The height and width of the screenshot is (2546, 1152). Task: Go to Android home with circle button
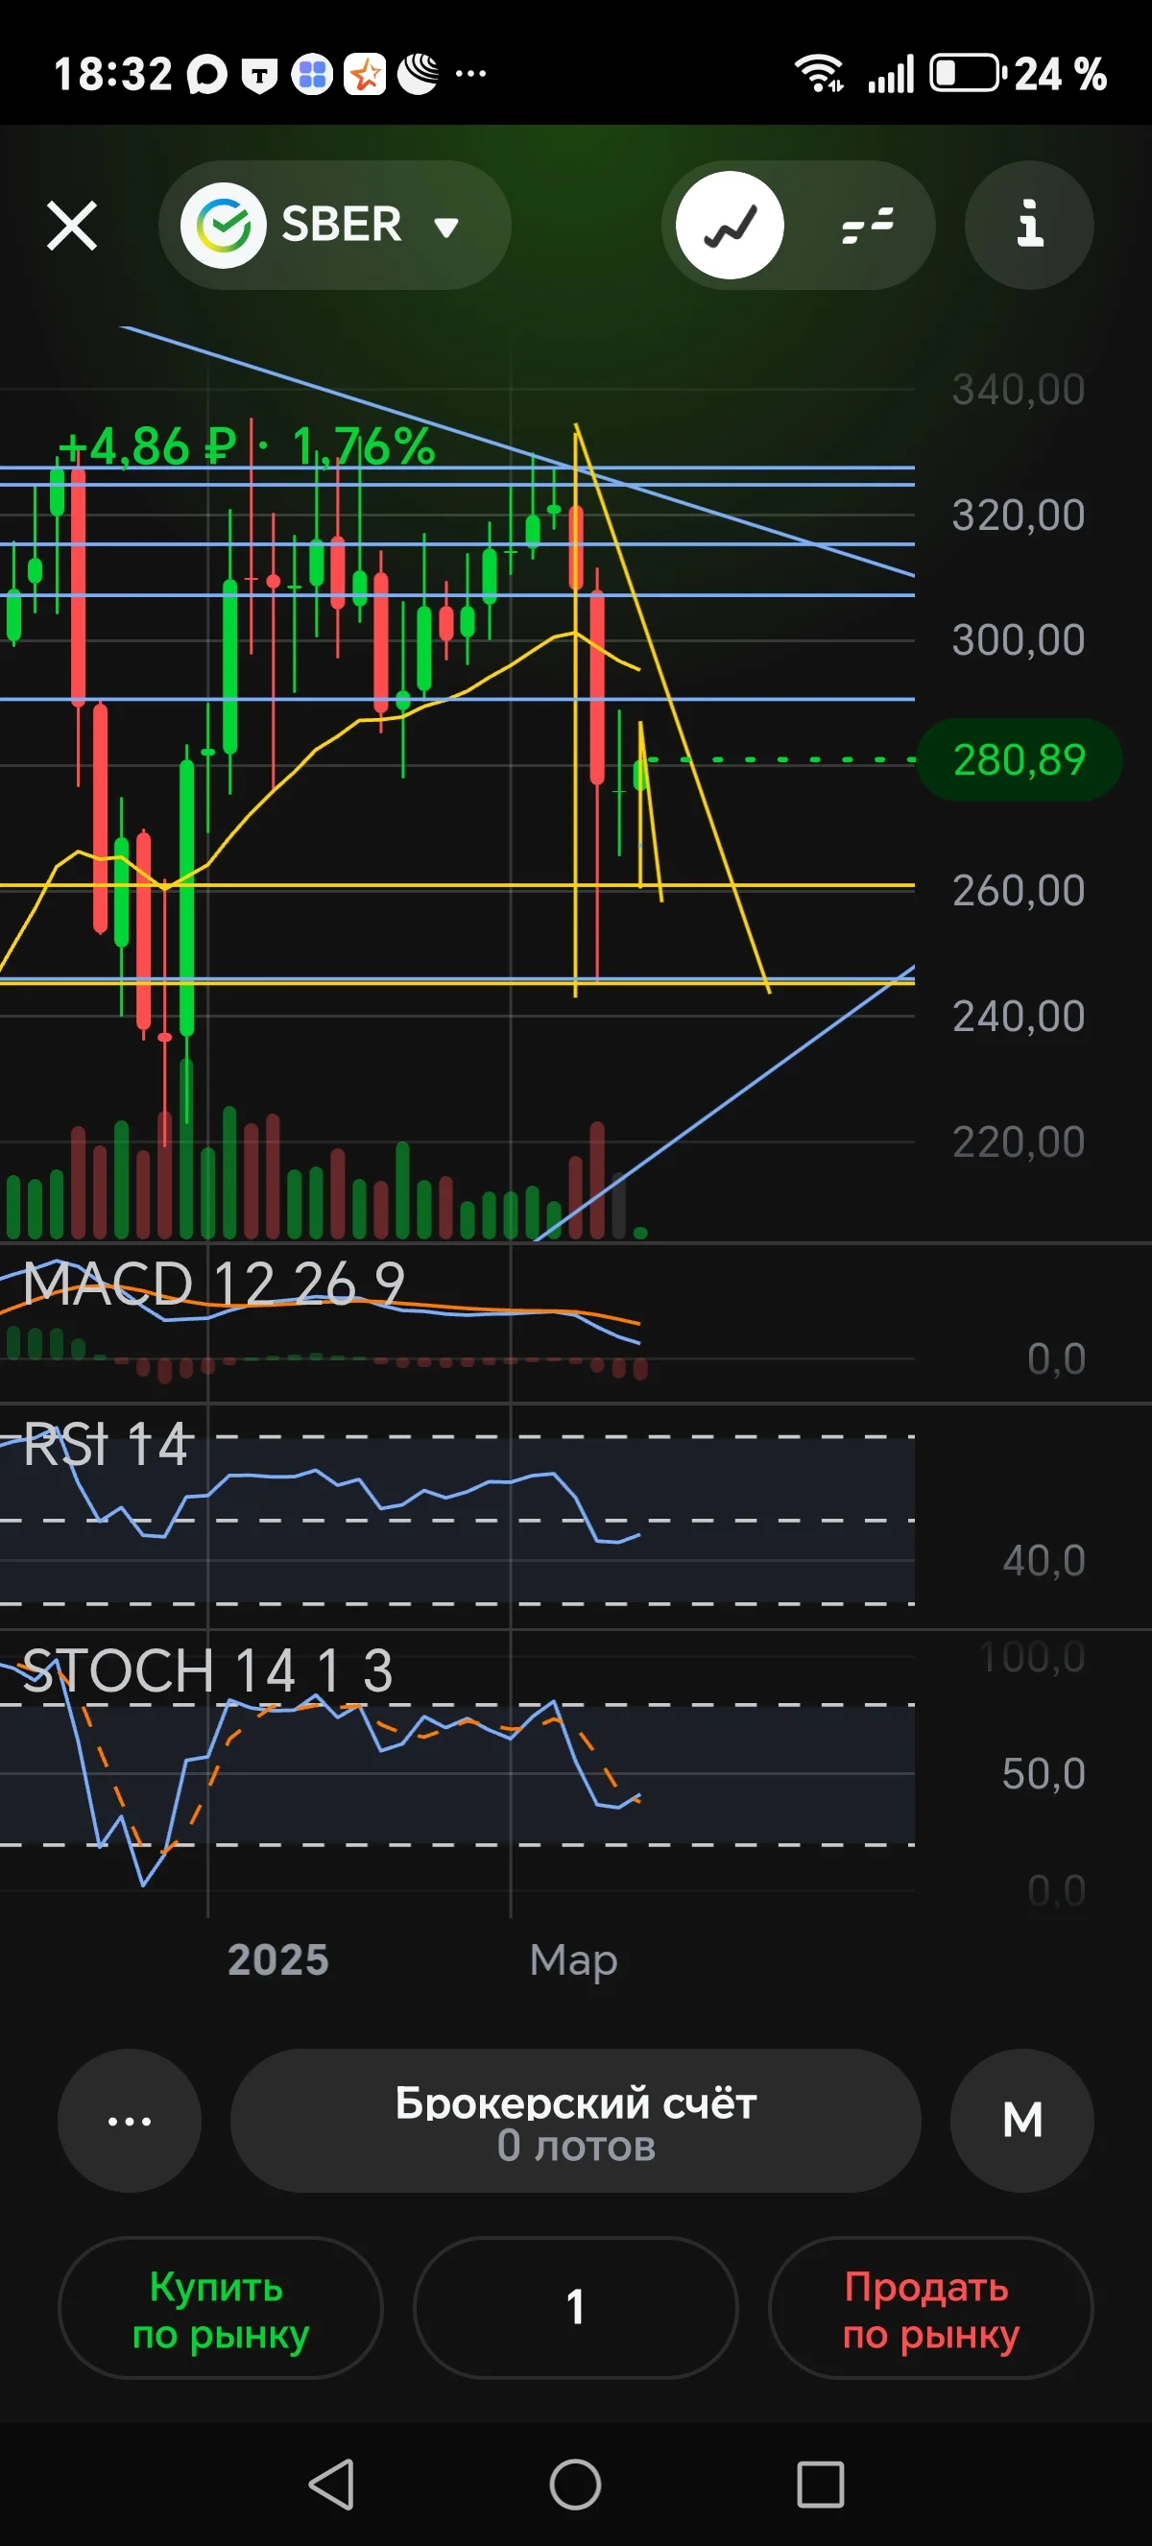click(576, 2484)
